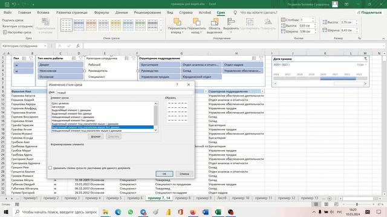Click the Переместить вперед icon
387x217 pixels.
click(x=177, y=22)
